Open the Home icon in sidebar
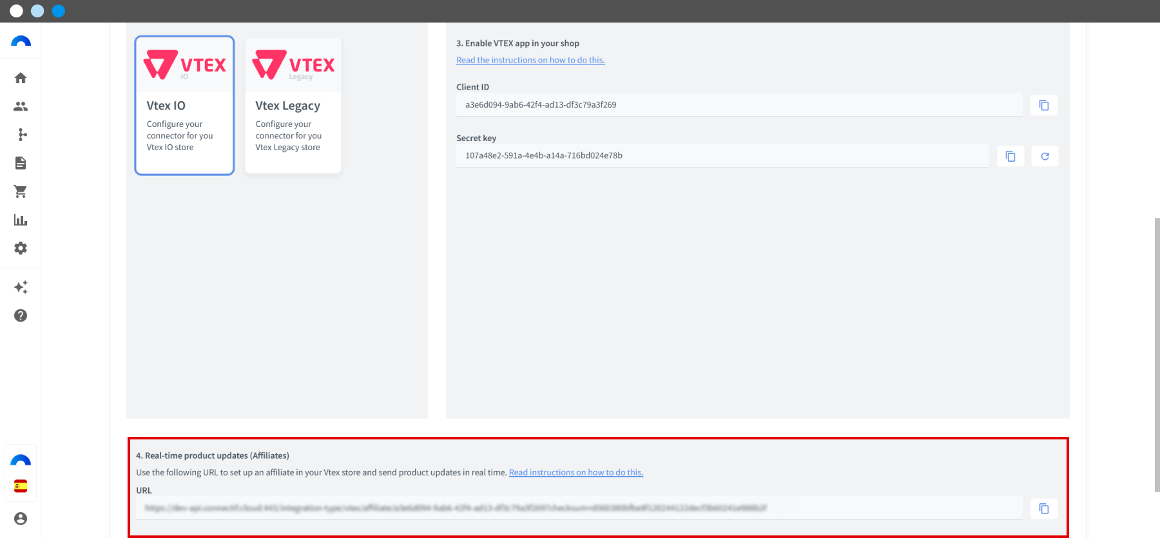The width and height of the screenshot is (1160, 538). click(x=21, y=78)
